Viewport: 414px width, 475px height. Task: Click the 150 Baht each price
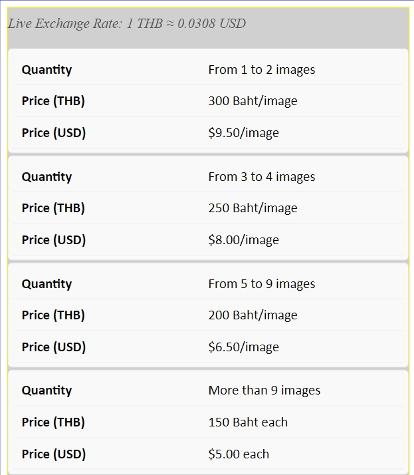pyautogui.click(x=248, y=422)
